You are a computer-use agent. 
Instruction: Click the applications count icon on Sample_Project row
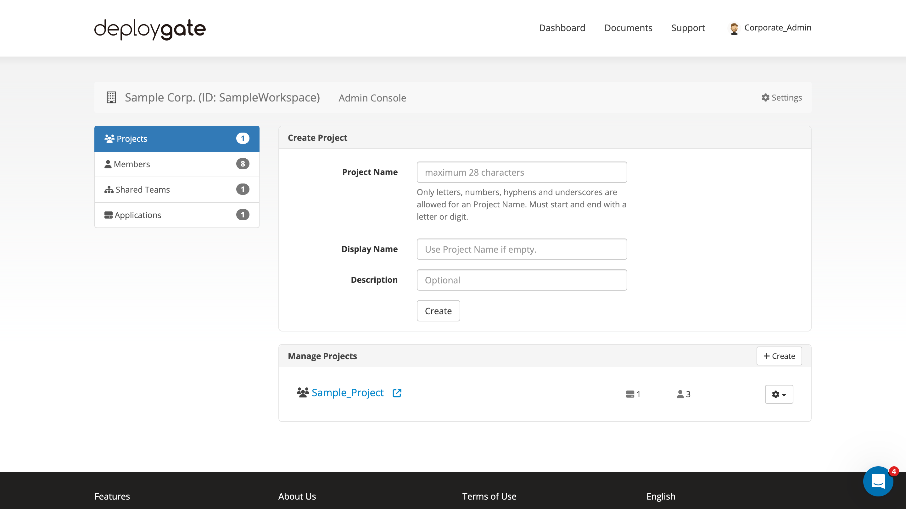point(629,394)
